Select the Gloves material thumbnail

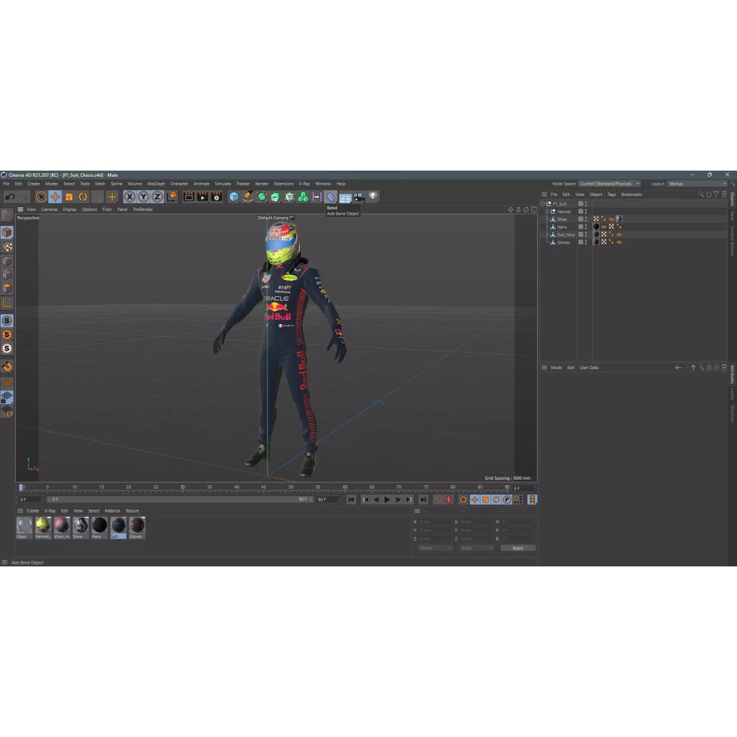(x=136, y=526)
